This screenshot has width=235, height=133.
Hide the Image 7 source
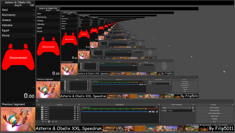[x=75, y=111]
